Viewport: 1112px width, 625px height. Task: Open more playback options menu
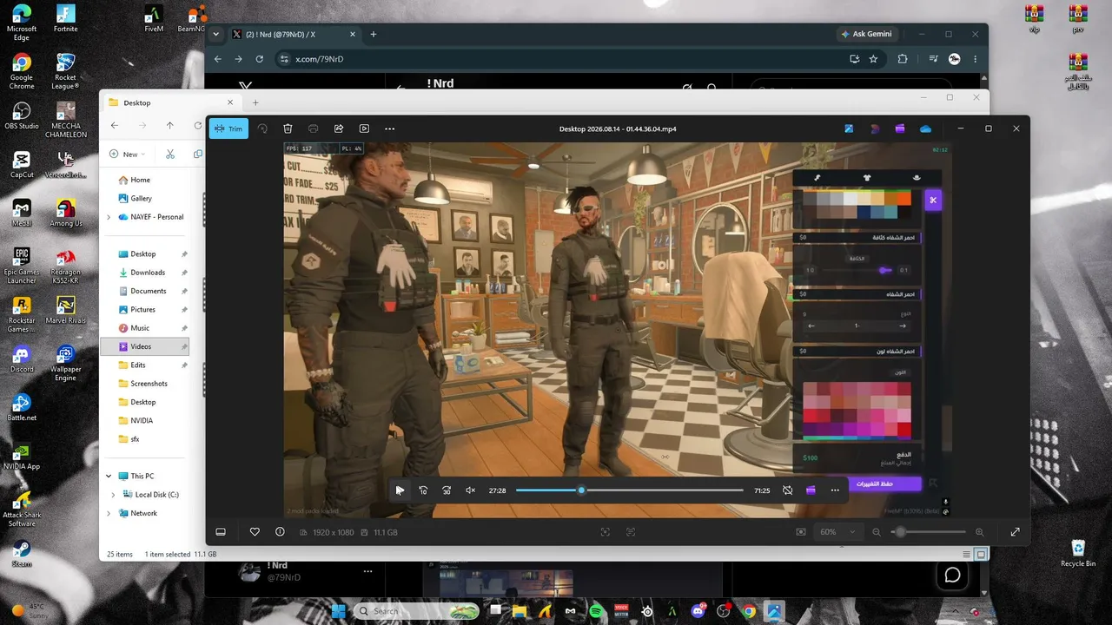pyautogui.click(x=835, y=490)
